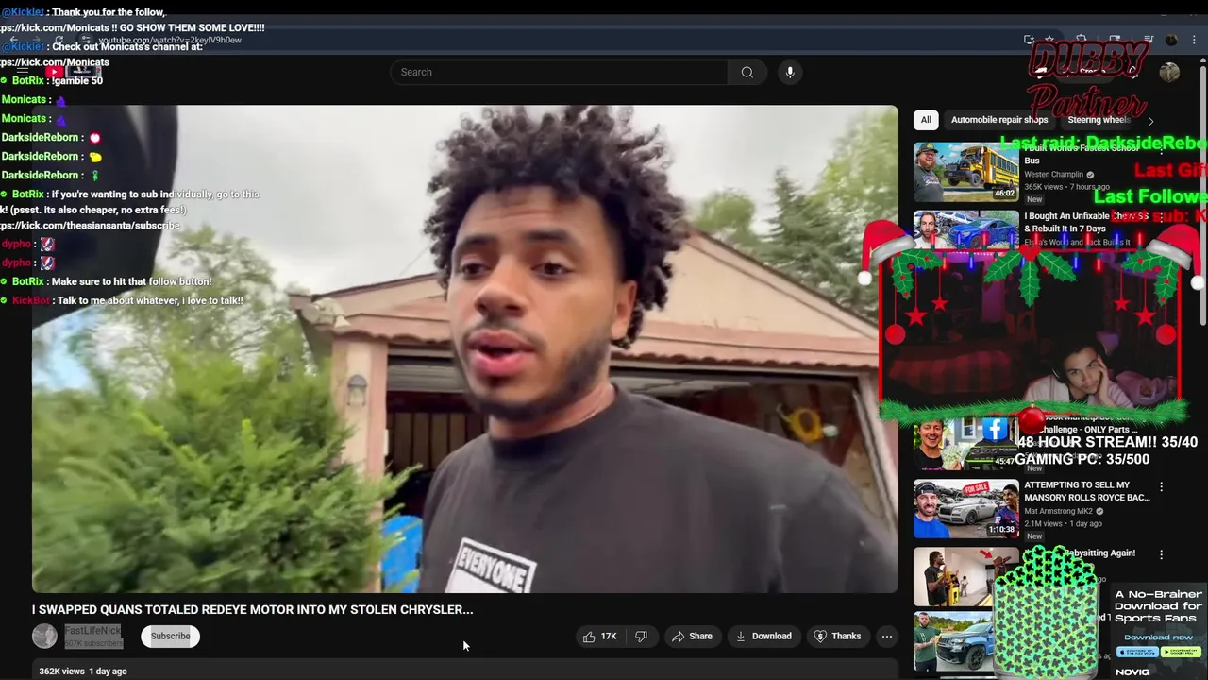
Task: Click Download now on NOVIG ad
Action: coord(1159,637)
